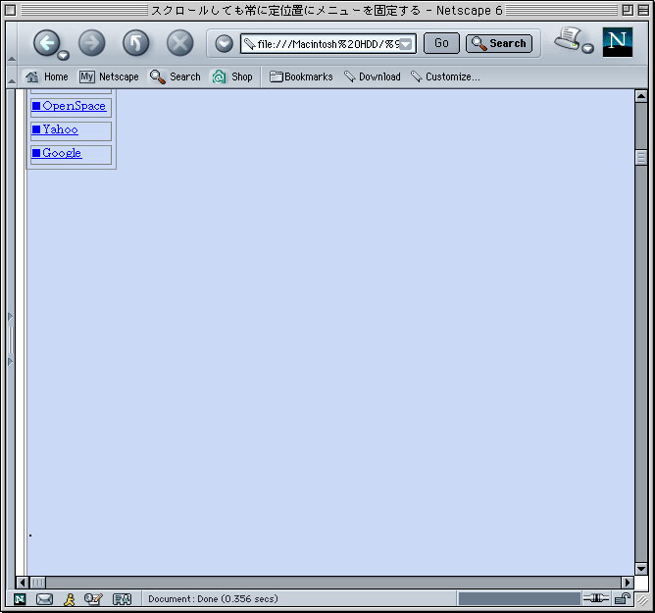Click the Search button beside Go

click(499, 43)
